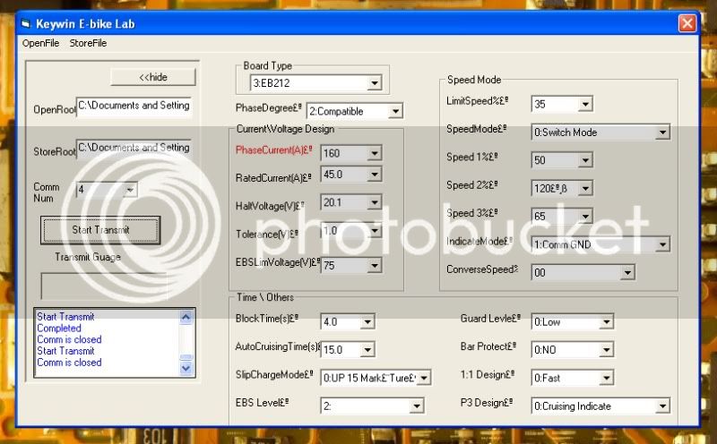This screenshot has width=717, height=444.
Task: Open the StoreFile menu
Action: (x=88, y=43)
